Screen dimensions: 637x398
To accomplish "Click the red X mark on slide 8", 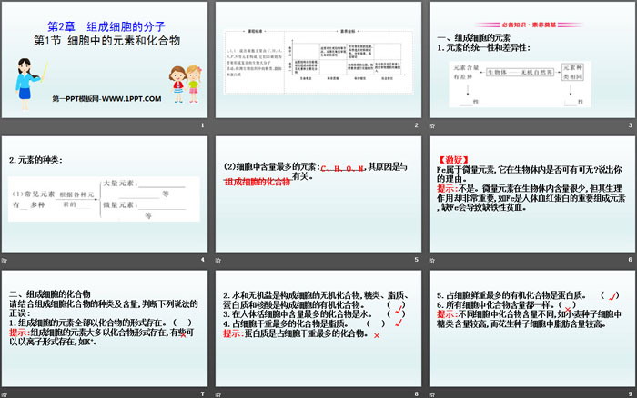I will 375,334.
